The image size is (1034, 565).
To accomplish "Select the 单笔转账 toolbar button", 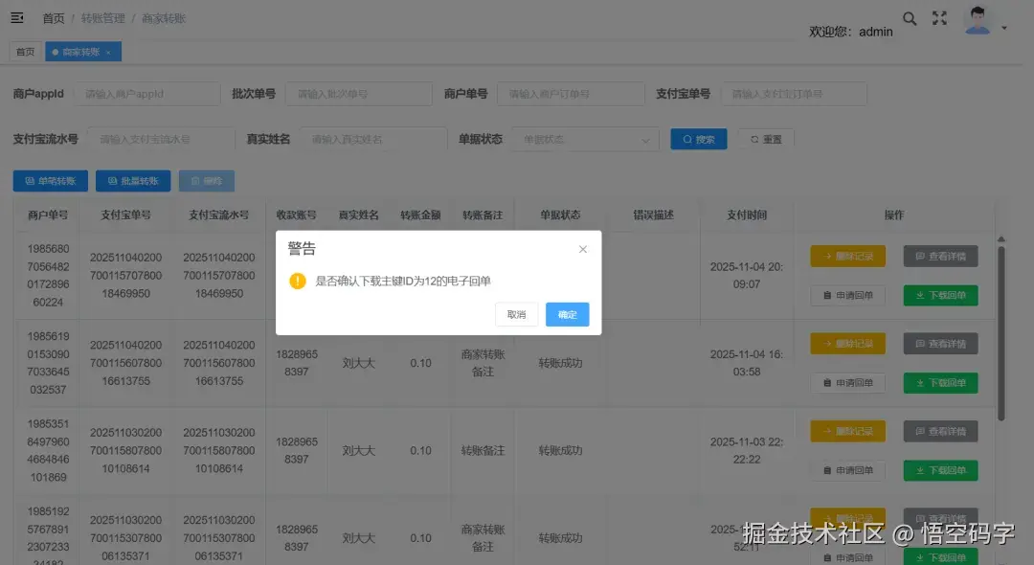I will (x=50, y=181).
